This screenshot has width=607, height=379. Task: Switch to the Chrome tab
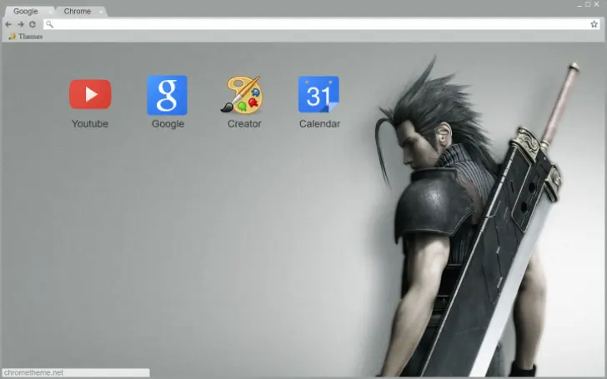click(x=77, y=12)
